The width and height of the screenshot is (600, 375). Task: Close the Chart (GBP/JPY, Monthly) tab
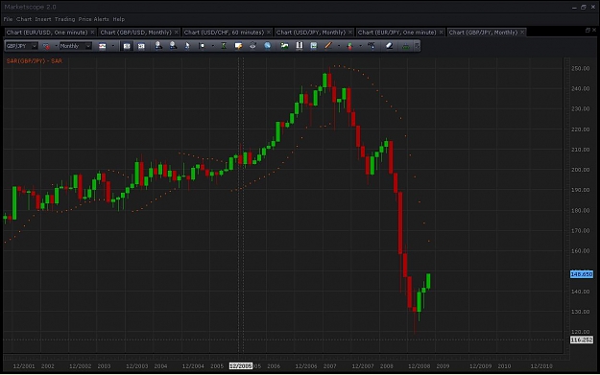tap(522, 32)
